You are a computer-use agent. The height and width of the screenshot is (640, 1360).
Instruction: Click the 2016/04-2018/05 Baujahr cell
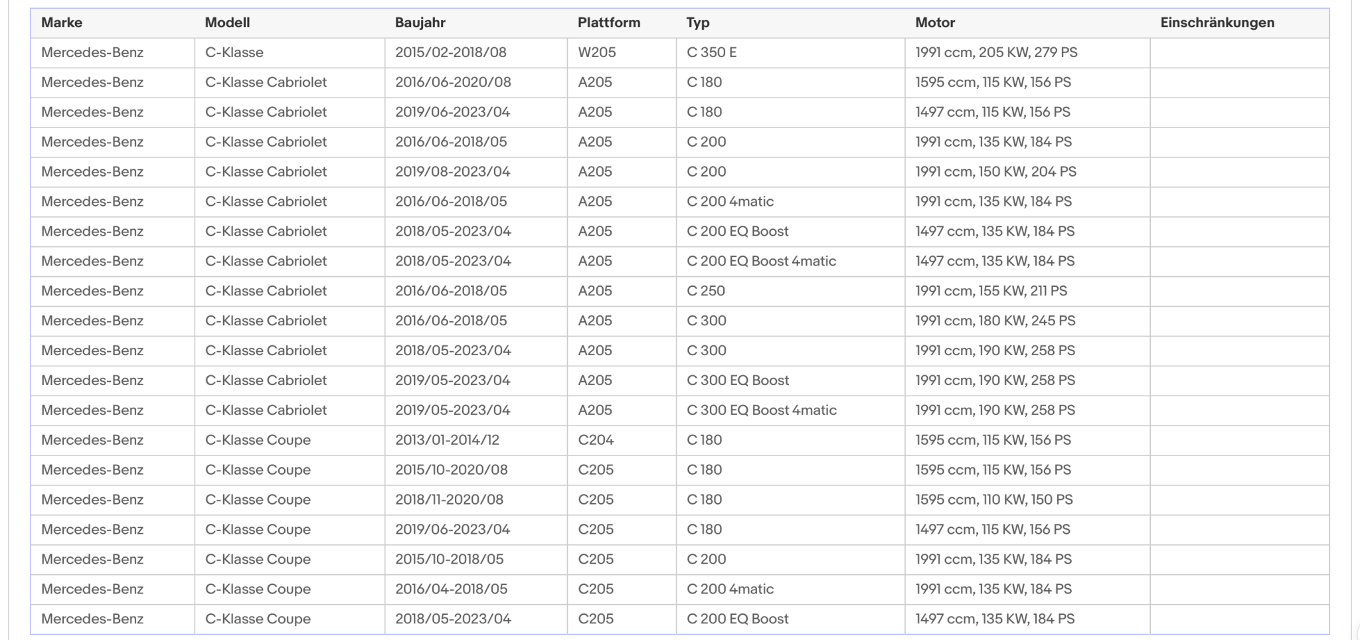pyautogui.click(x=475, y=589)
